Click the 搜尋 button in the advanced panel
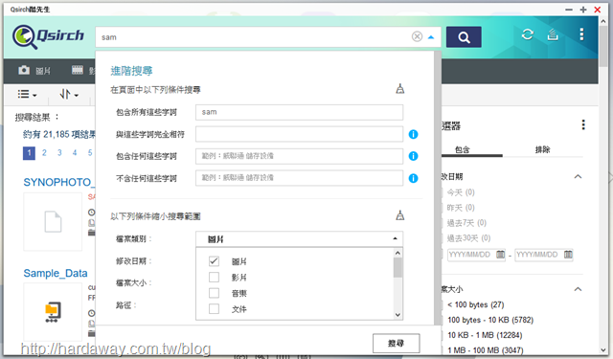 pyautogui.click(x=396, y=343)
